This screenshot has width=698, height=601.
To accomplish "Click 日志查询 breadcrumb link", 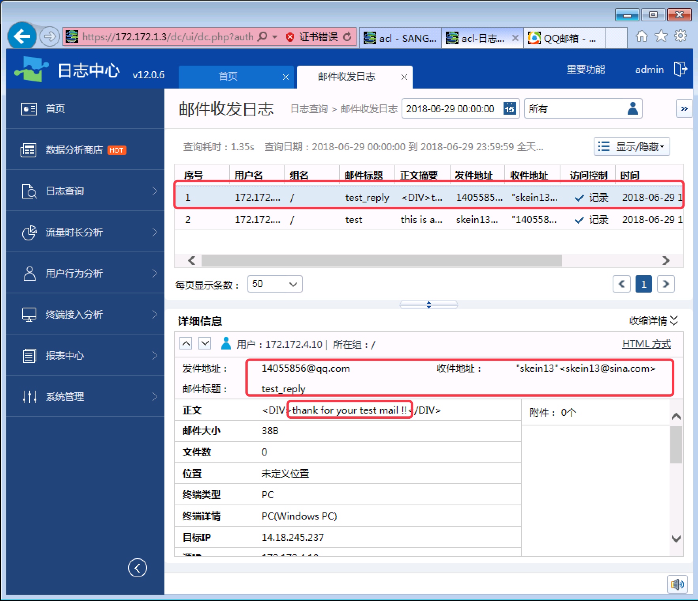I will 309,109.
